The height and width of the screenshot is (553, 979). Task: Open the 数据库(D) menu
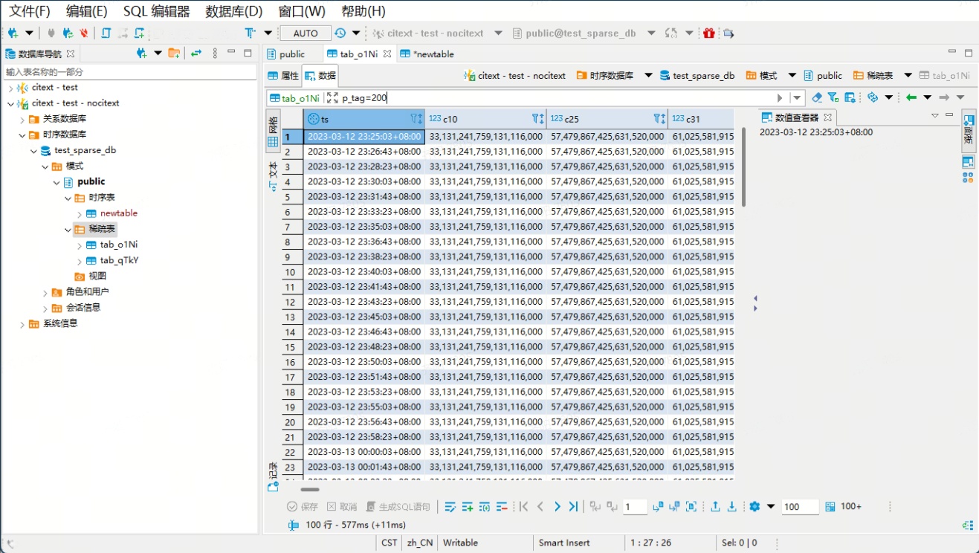234,11
